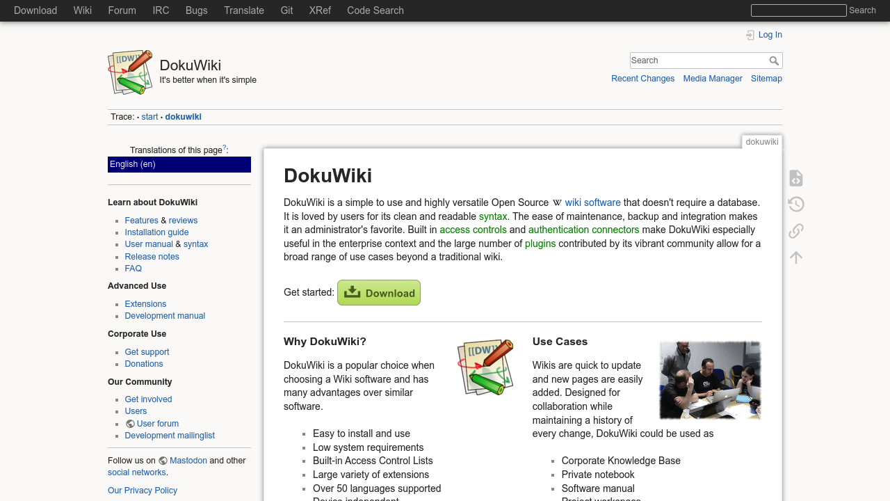This screenshot has width=890, height=501.
Task: Open the Log In link
Action: click(770, 35)
